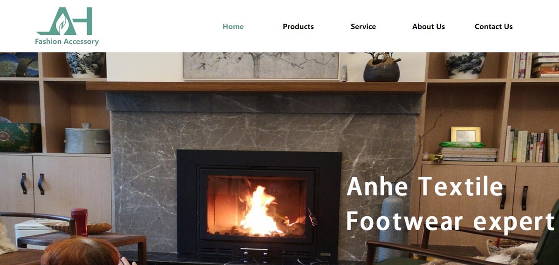This screenshot has height=265, width=559.
Task: Click the red thermos on the table
Action: 79,222
